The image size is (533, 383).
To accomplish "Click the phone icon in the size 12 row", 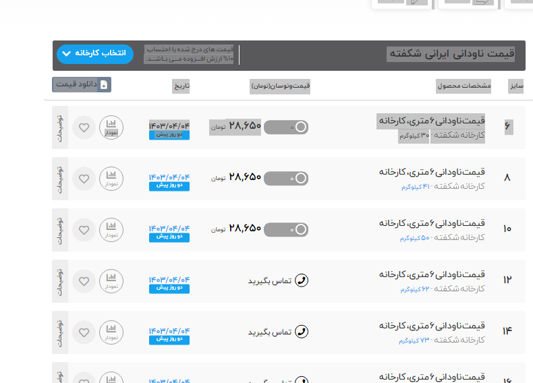I will [302, 281].
